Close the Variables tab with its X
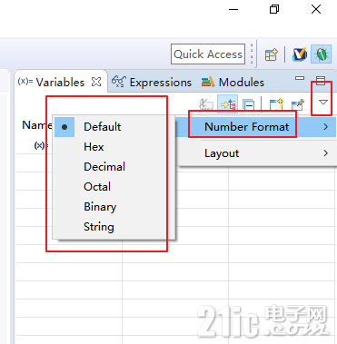The width and height of the screenshot is (337, 344). pyautogui.click(x=96, y=82)
